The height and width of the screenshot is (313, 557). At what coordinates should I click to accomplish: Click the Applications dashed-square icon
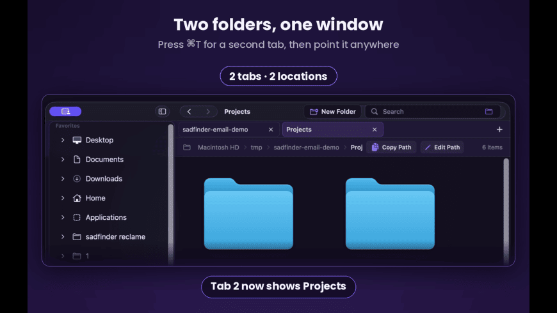click(77, 217)
